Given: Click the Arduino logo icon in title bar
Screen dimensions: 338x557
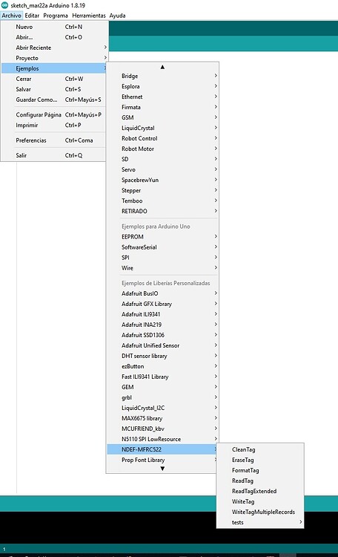Looking at the screenshot, I should tap(4, 5).
